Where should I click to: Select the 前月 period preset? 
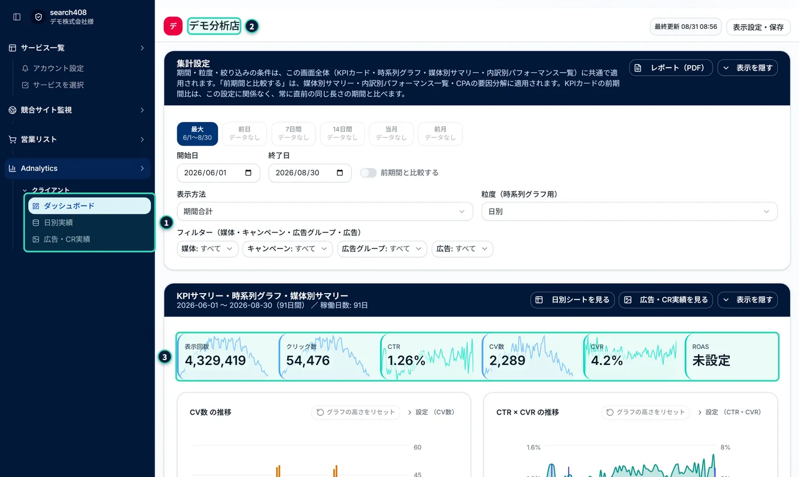(x=440, y=133)
